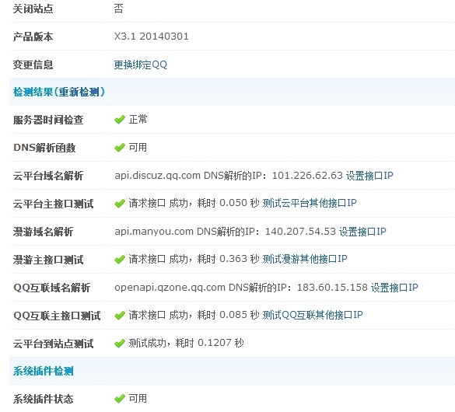
Task: Click the product version X3.1 20140301 text
Action: [152, 37]
